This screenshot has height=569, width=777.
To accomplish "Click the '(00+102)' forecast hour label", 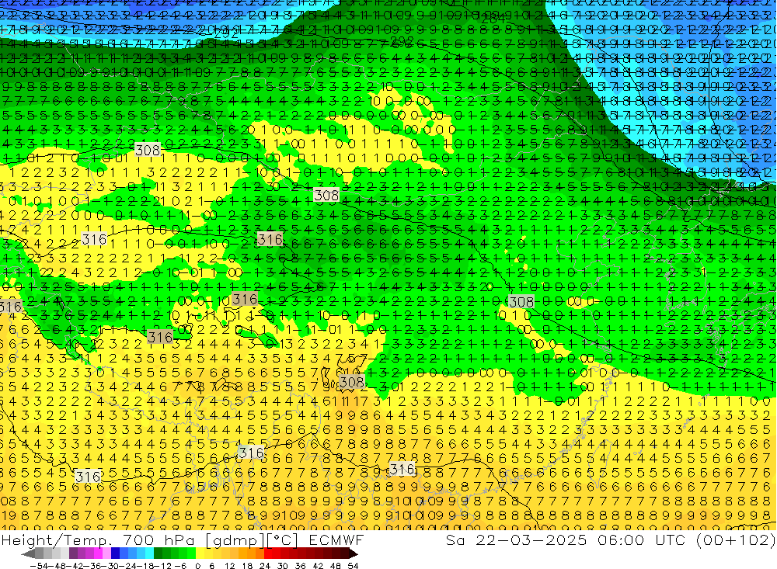I will pos(735,540).
